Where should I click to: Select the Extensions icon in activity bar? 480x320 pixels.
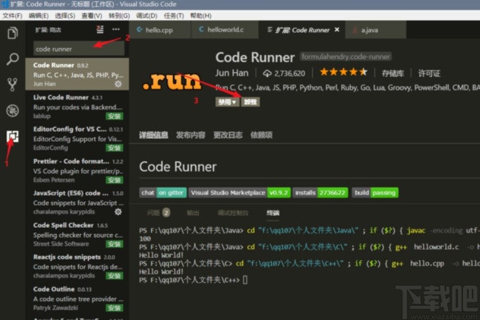point(12,136)
